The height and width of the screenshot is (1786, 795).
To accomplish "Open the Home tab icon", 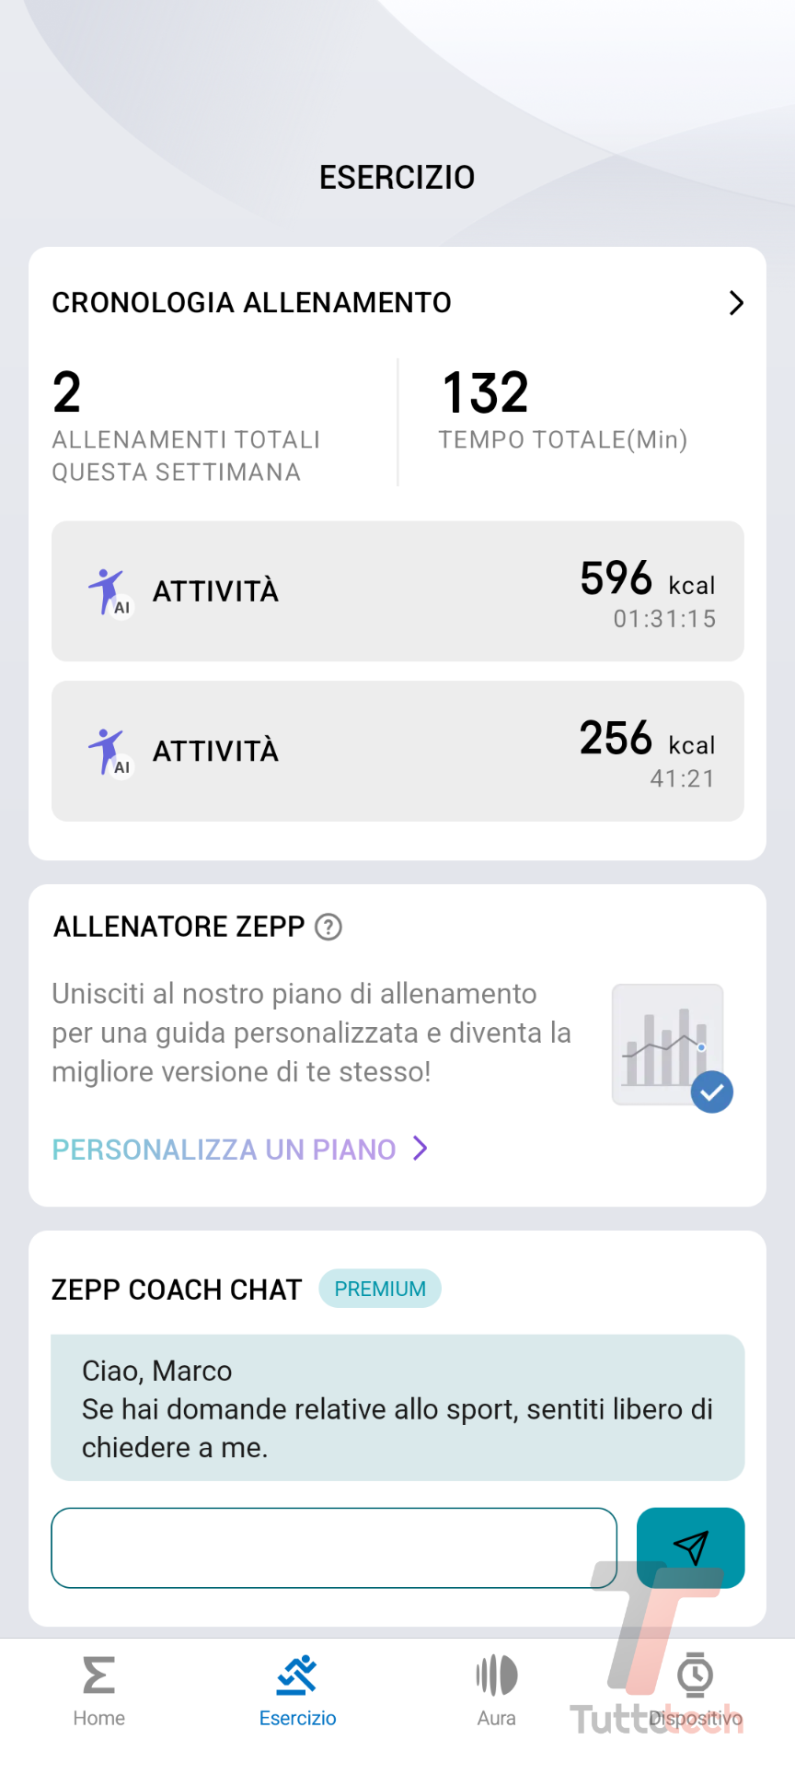I will click(98, 1675).
